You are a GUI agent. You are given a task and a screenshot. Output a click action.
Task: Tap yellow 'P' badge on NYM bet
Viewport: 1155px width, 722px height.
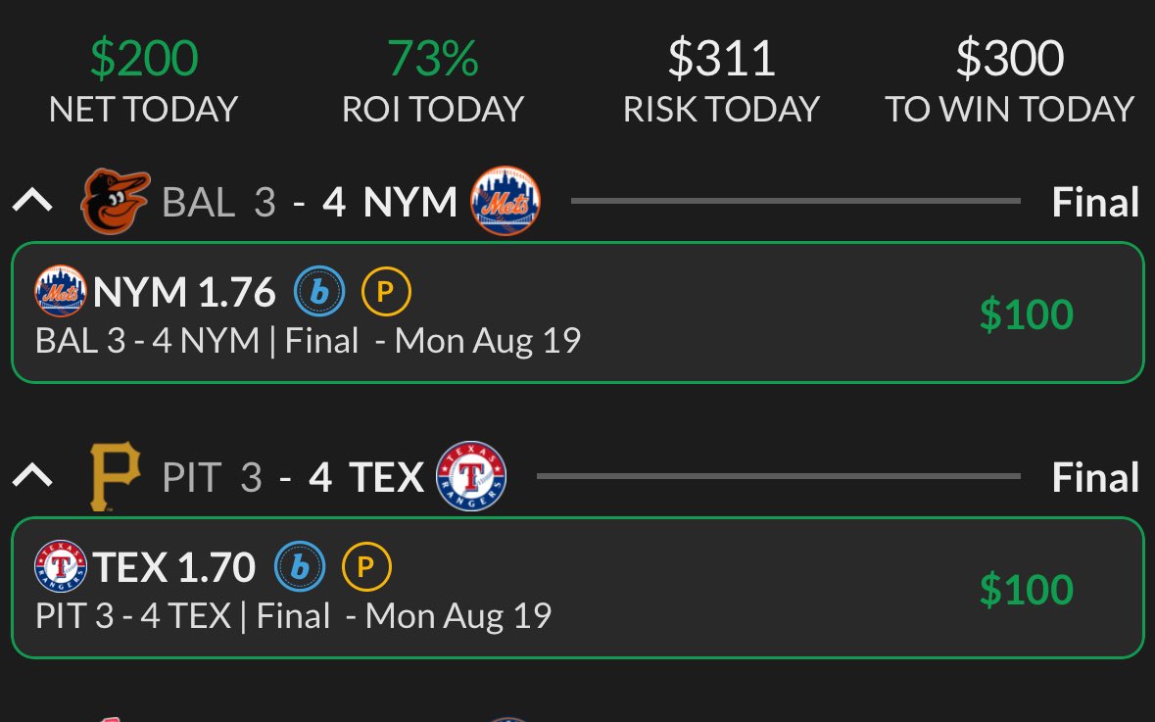click(386, 292)
